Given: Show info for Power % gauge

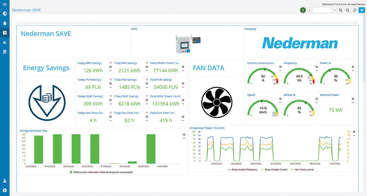Looking at the screenshot, I should tap(353, 67).
